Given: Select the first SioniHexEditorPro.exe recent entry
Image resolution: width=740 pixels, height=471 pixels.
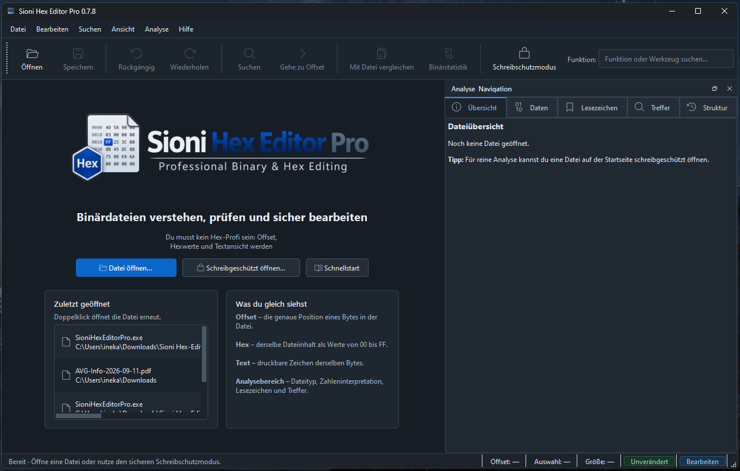Looking at the screenshot, I should (128, 342).
